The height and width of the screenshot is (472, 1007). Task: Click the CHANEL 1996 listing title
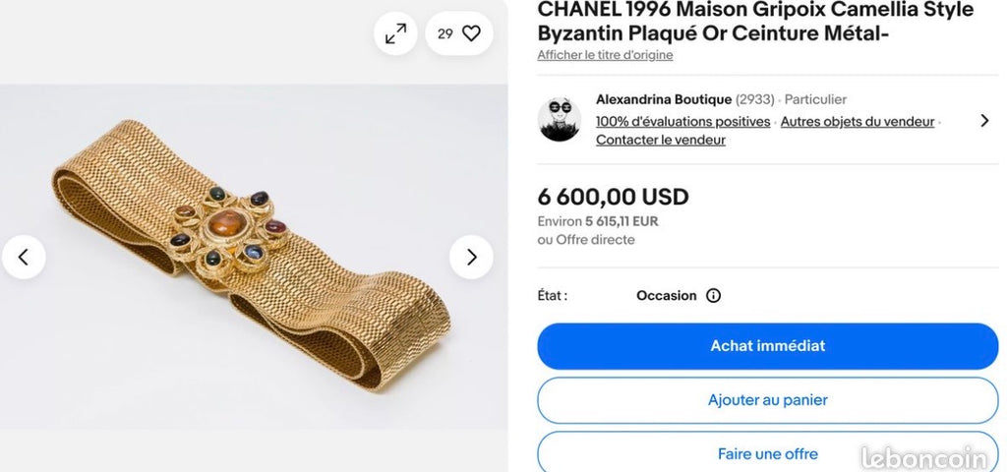pyautogui.click(x=755, y=22)
